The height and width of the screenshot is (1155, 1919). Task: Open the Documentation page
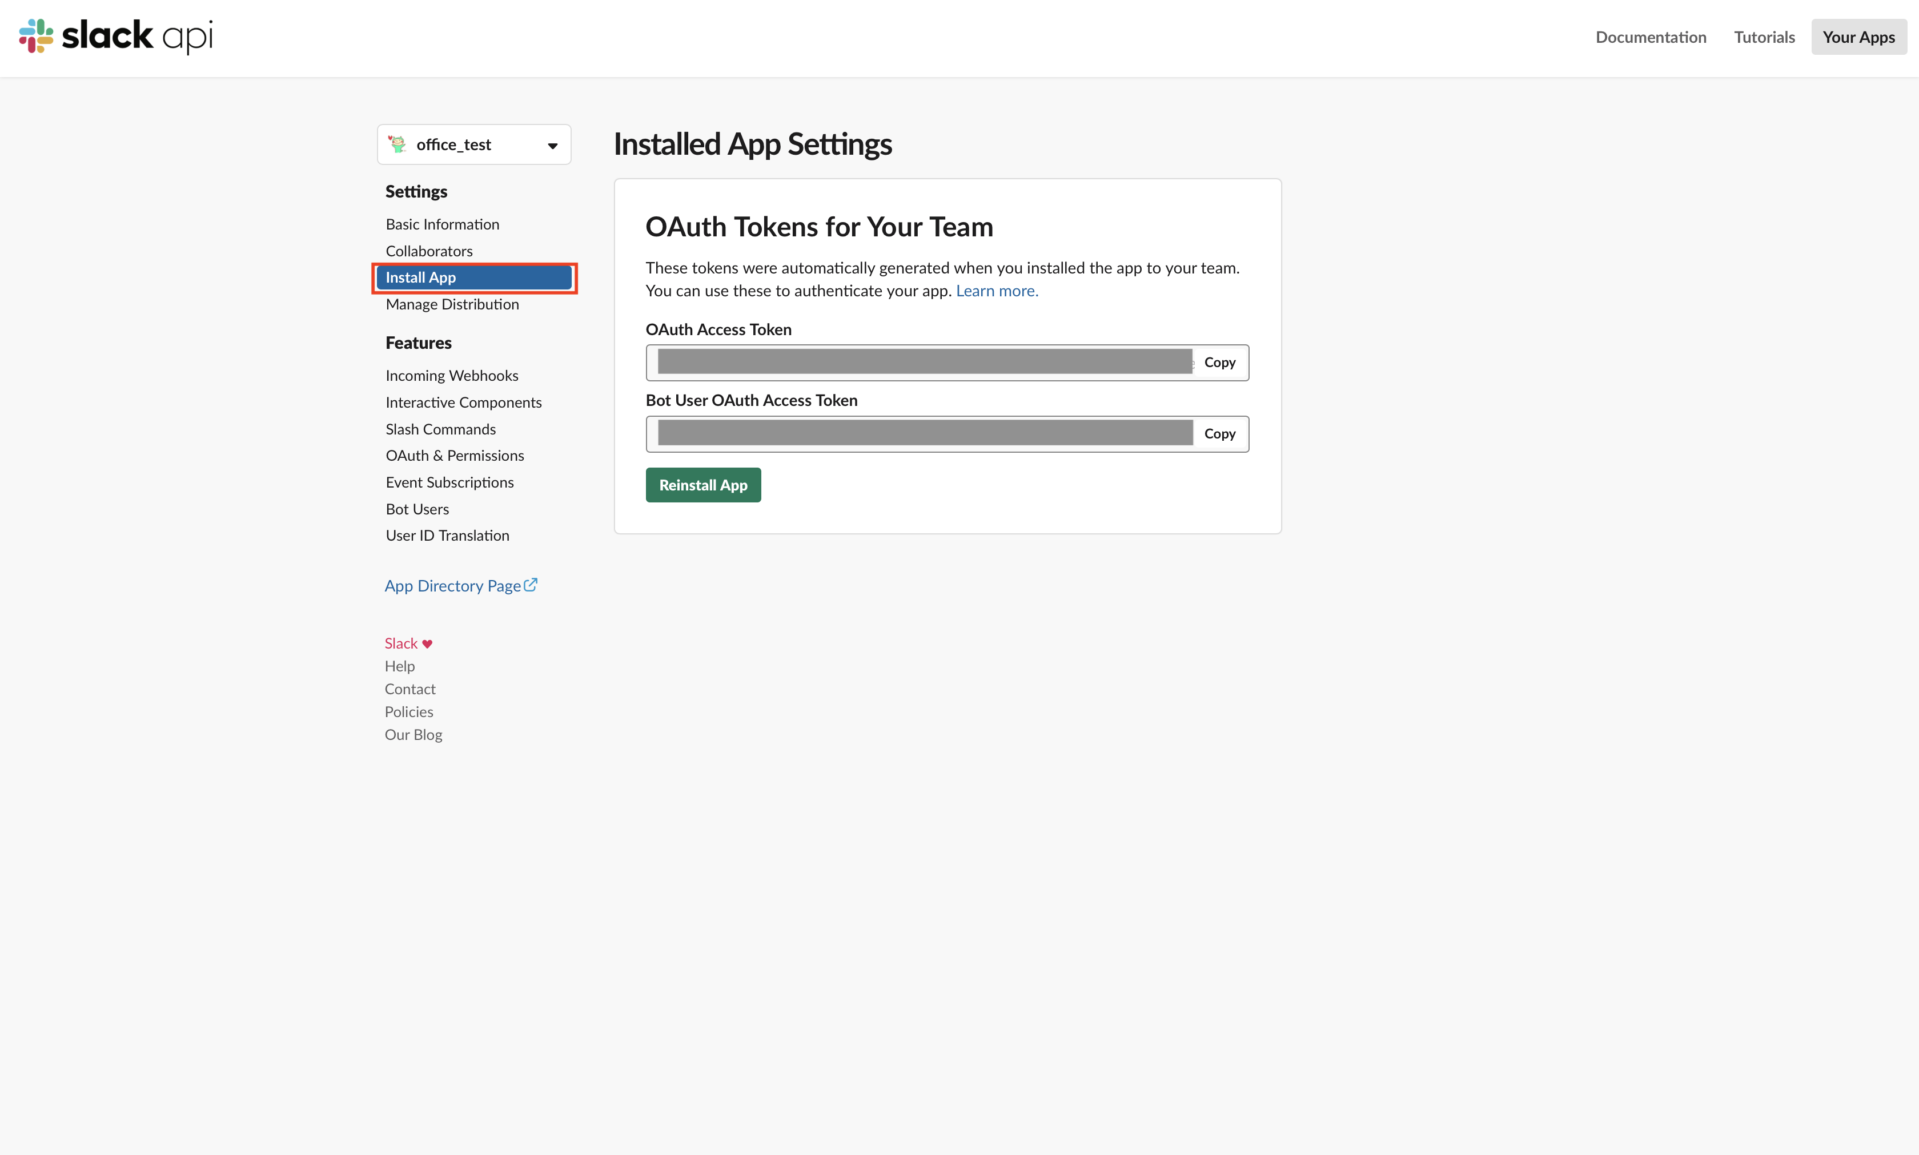[x=1651, y=37]
